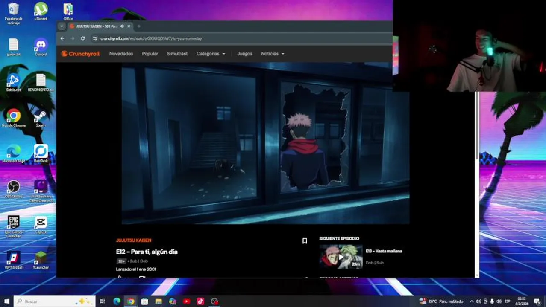The image size is (546, 307).
Task: Open Task View in the taskbar
Action: tap(102, 301)
